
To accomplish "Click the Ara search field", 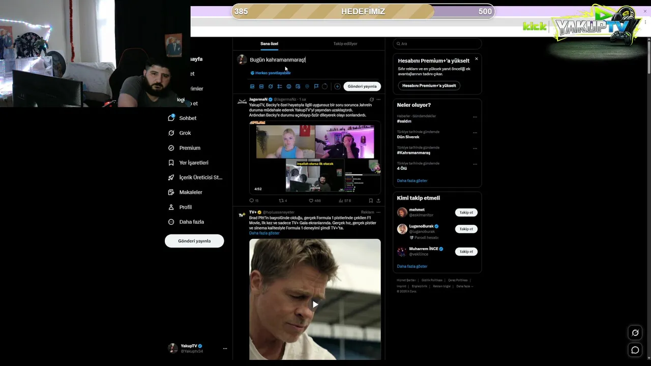I will (437, 44).
